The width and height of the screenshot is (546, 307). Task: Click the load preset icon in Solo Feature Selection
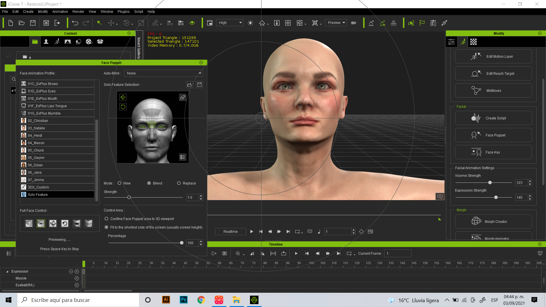pyautogui.click(x=189, y=85)
